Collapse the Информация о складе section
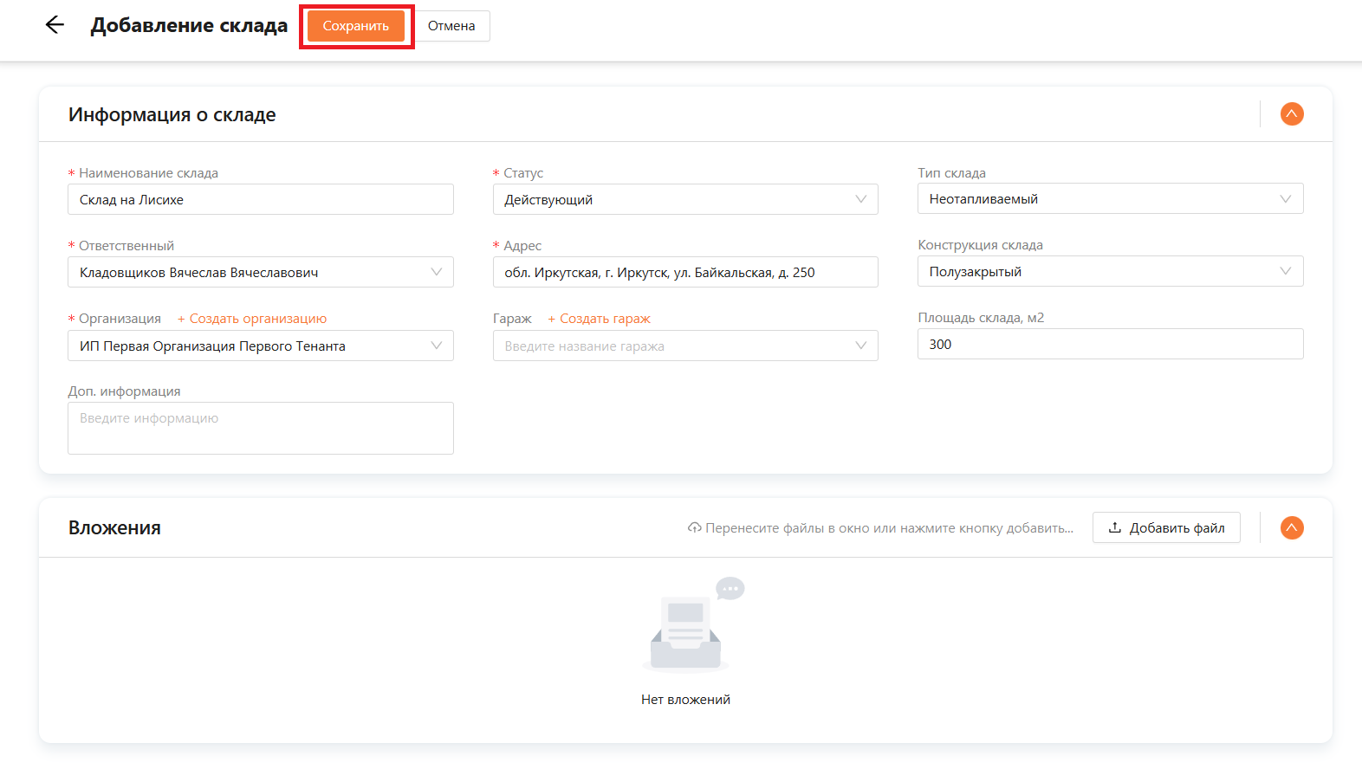Viewport: 1362px width, 769px height. pos(1291,114)
